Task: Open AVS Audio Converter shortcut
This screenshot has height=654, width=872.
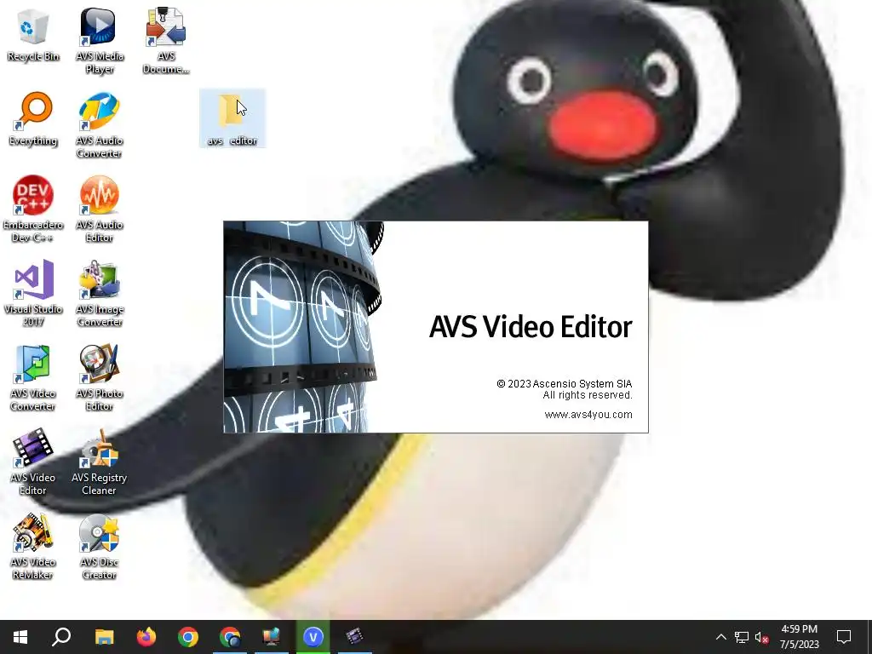Action: pyautogui.click(x=99, y=125)
